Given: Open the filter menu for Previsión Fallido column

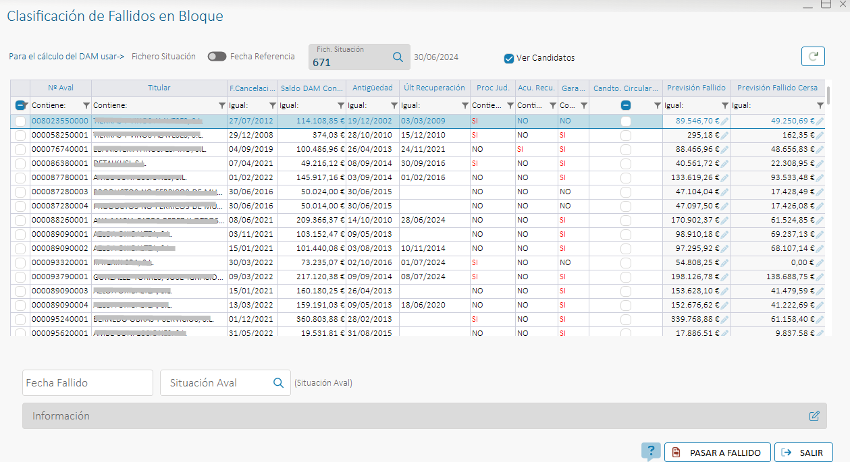Looking at the screenshot, I should [725, 106].
